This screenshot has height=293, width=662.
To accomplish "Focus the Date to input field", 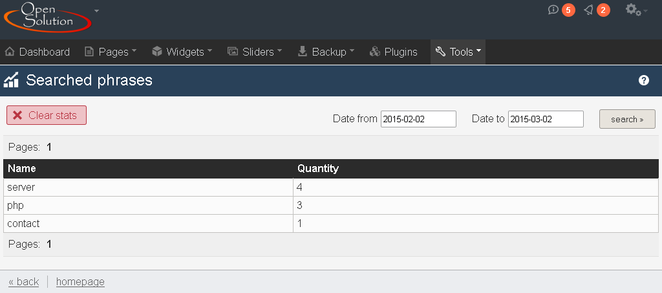I will click(x=546, y=119).
